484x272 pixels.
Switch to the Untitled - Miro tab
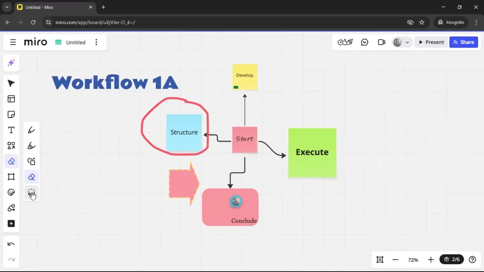click(54, 7)
